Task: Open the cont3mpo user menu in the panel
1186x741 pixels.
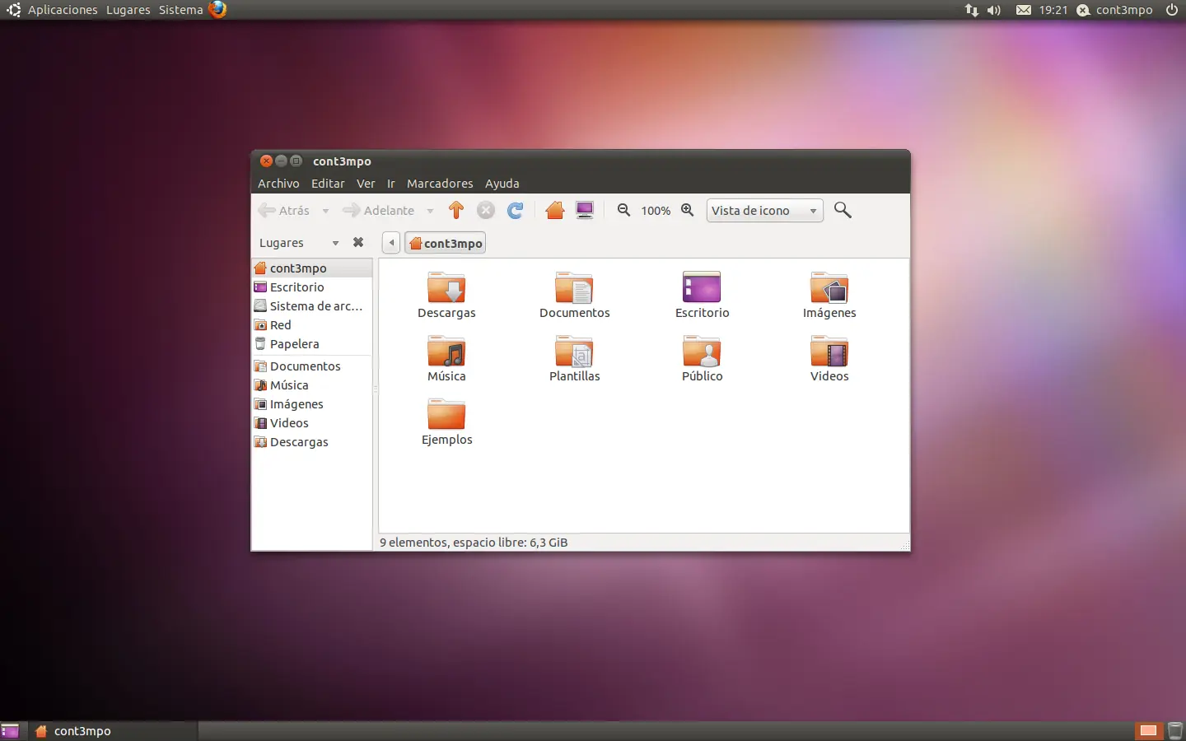Action: click(1114, 10)
